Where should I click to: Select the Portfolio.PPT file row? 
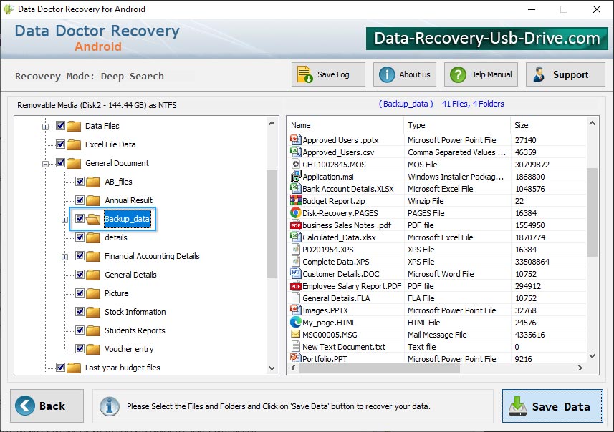(x=438, y=358)
